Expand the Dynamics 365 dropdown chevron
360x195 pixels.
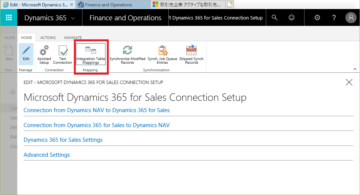pyautogui.click(x=73, y=18)
